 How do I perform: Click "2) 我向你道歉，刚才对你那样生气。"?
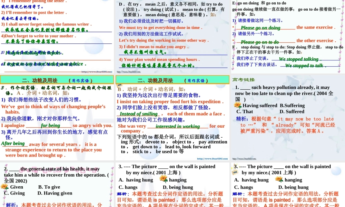(x=40, y=119)
